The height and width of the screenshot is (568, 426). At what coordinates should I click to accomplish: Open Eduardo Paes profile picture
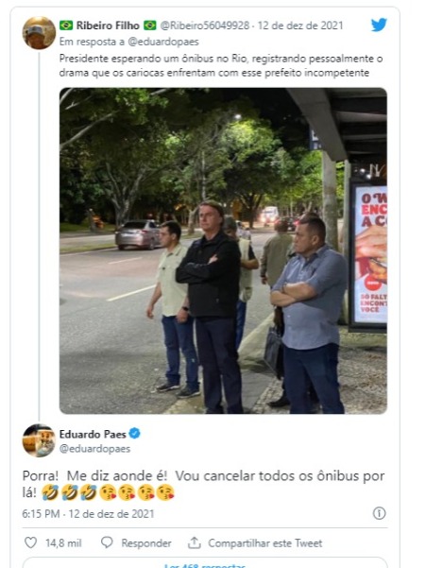tap(39, 440)
